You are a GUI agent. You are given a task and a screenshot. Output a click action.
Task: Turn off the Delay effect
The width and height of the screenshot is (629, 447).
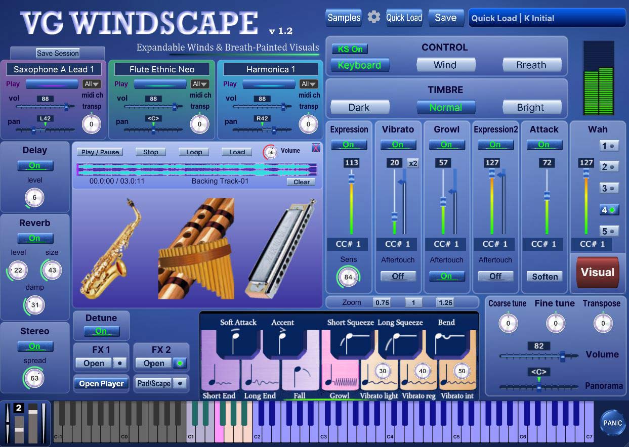point(34,165)
